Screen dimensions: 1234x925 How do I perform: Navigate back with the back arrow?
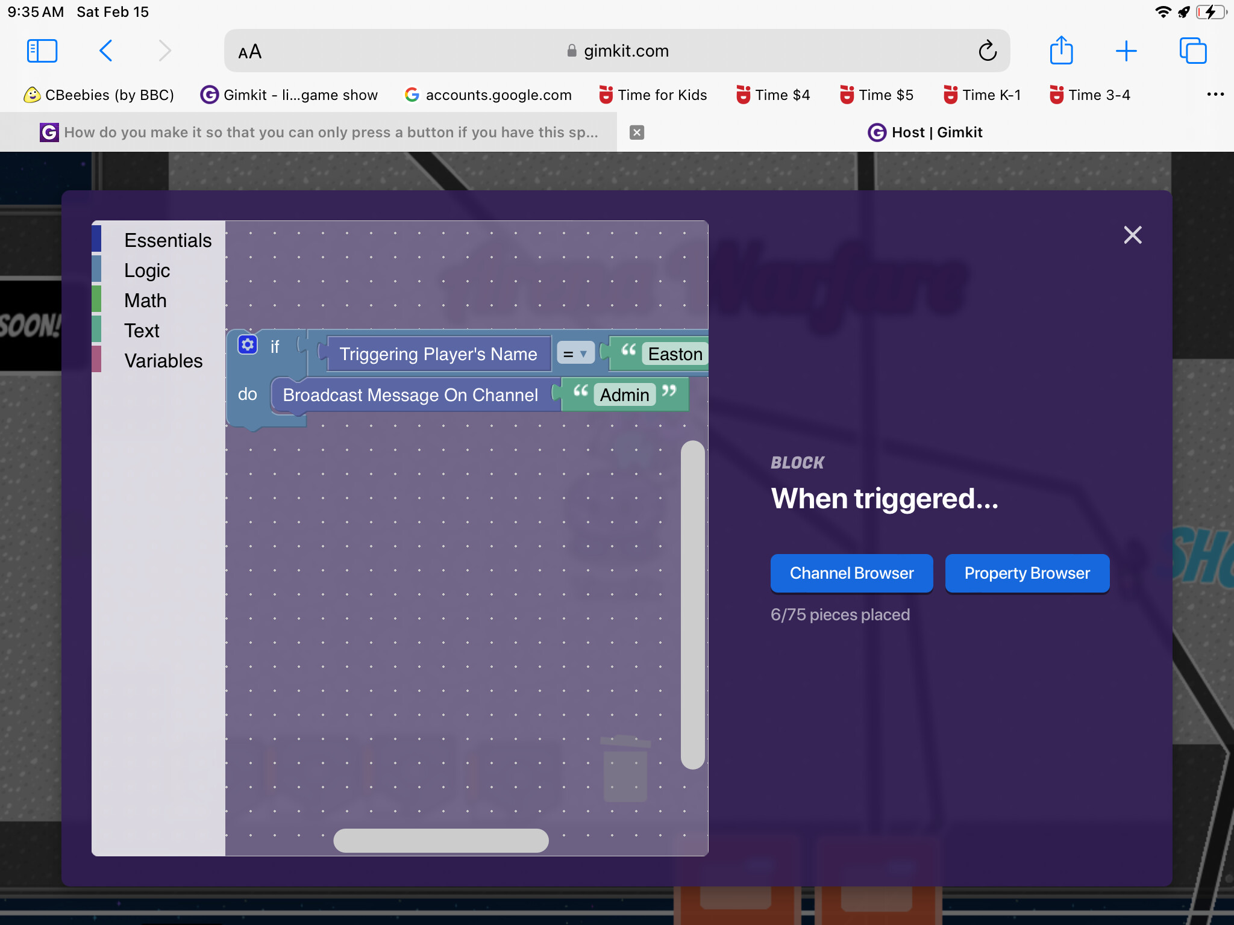106,51
